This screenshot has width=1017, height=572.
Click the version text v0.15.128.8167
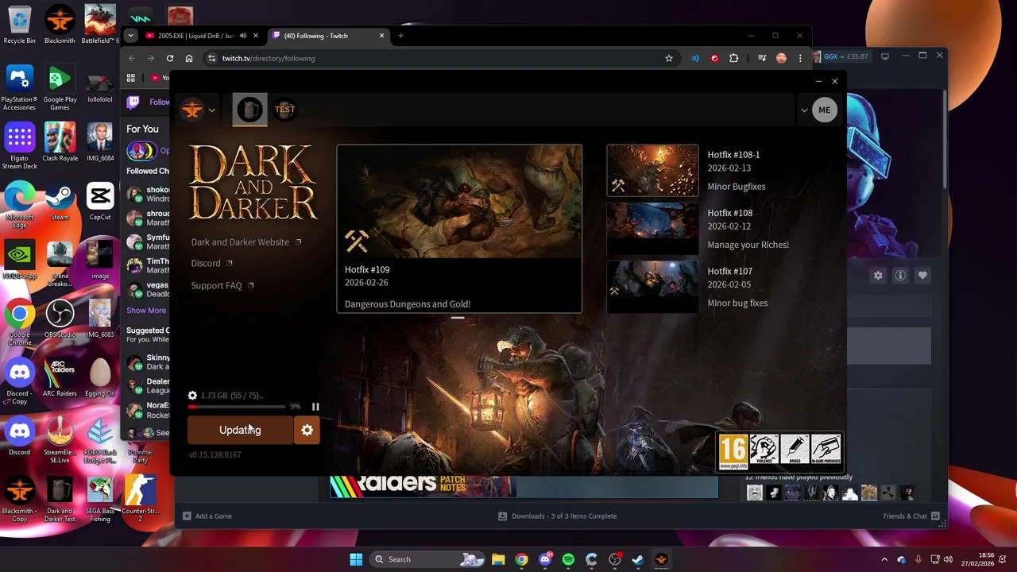pos(215,455)
